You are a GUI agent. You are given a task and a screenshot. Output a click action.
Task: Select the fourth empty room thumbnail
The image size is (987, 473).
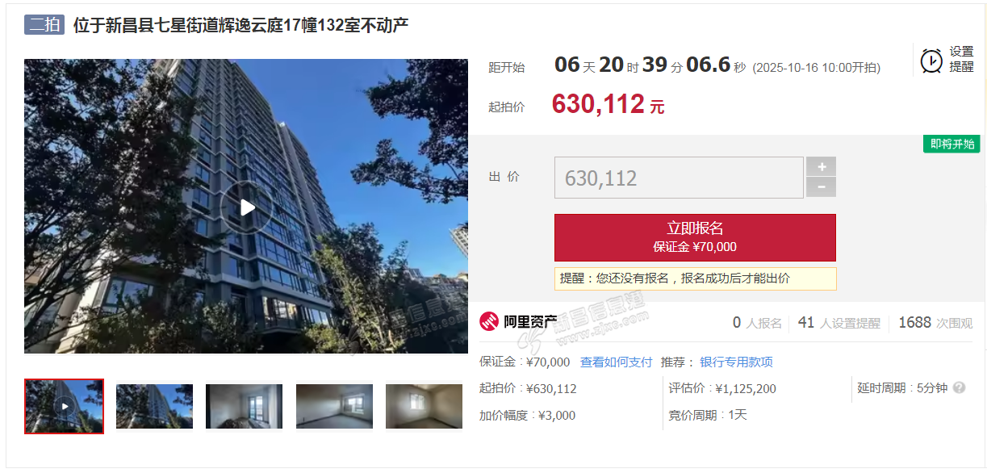coord(334,406)
